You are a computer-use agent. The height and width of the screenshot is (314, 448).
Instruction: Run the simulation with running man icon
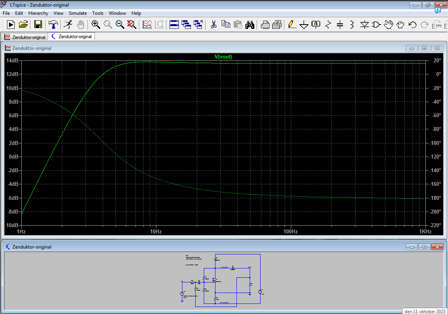coord(68,25)
